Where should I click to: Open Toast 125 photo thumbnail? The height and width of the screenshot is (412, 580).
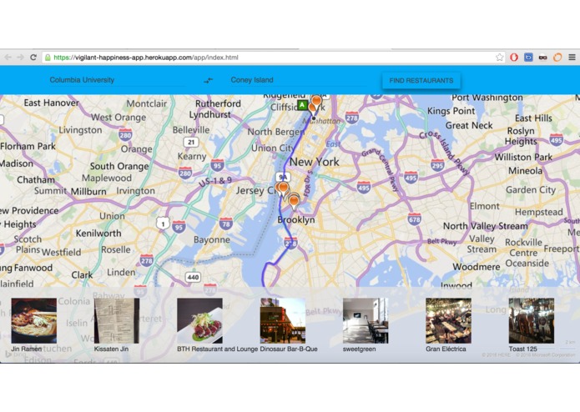point(531,321)
